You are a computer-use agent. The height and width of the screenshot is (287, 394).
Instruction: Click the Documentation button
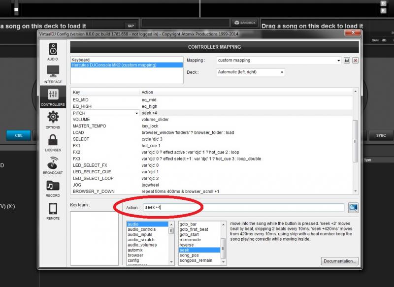[340, 261]
